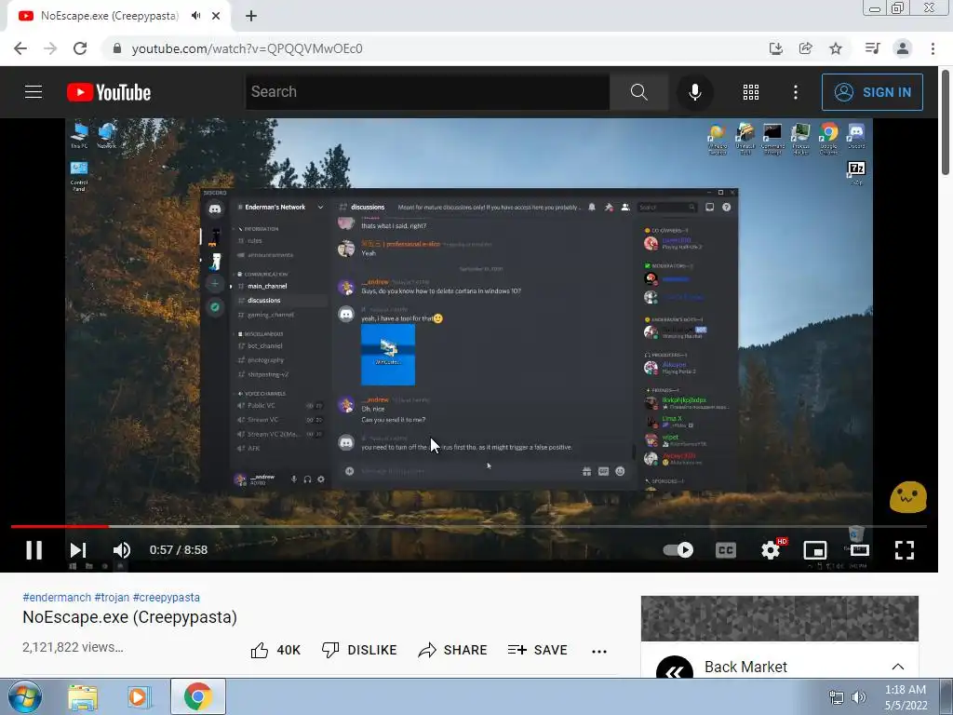Enter full screen mode
This screenshot has width=953, height=715.
click(905, 549)
